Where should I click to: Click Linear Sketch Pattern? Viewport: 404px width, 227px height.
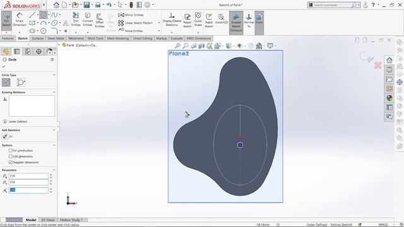[135, 23]
